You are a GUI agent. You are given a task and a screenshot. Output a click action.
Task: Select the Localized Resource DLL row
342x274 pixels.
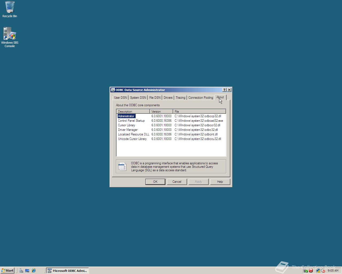[171, 134]
